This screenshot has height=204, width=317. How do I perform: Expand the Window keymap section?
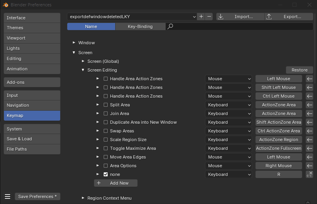click(x=74, y=43)
